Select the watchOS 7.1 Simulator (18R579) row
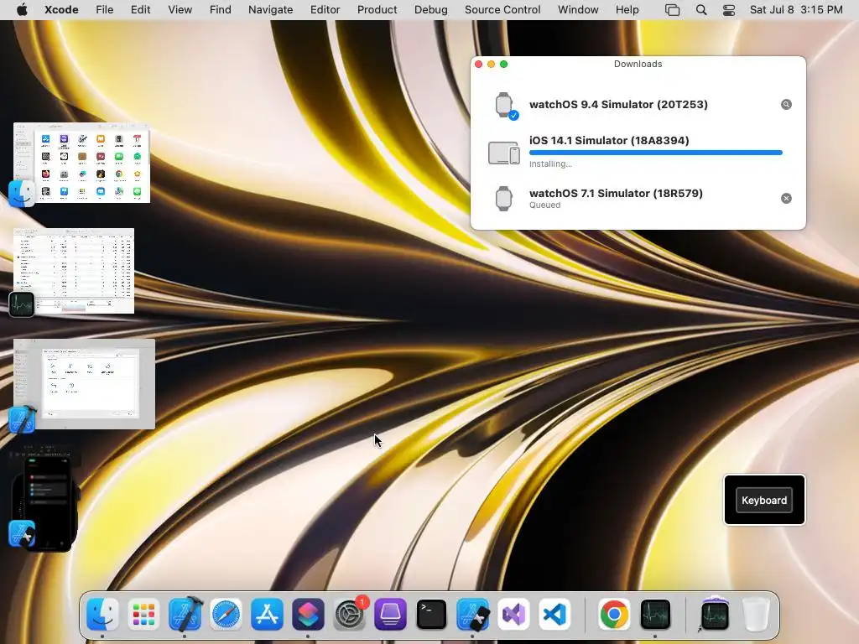859x644 pixels. 638,198
